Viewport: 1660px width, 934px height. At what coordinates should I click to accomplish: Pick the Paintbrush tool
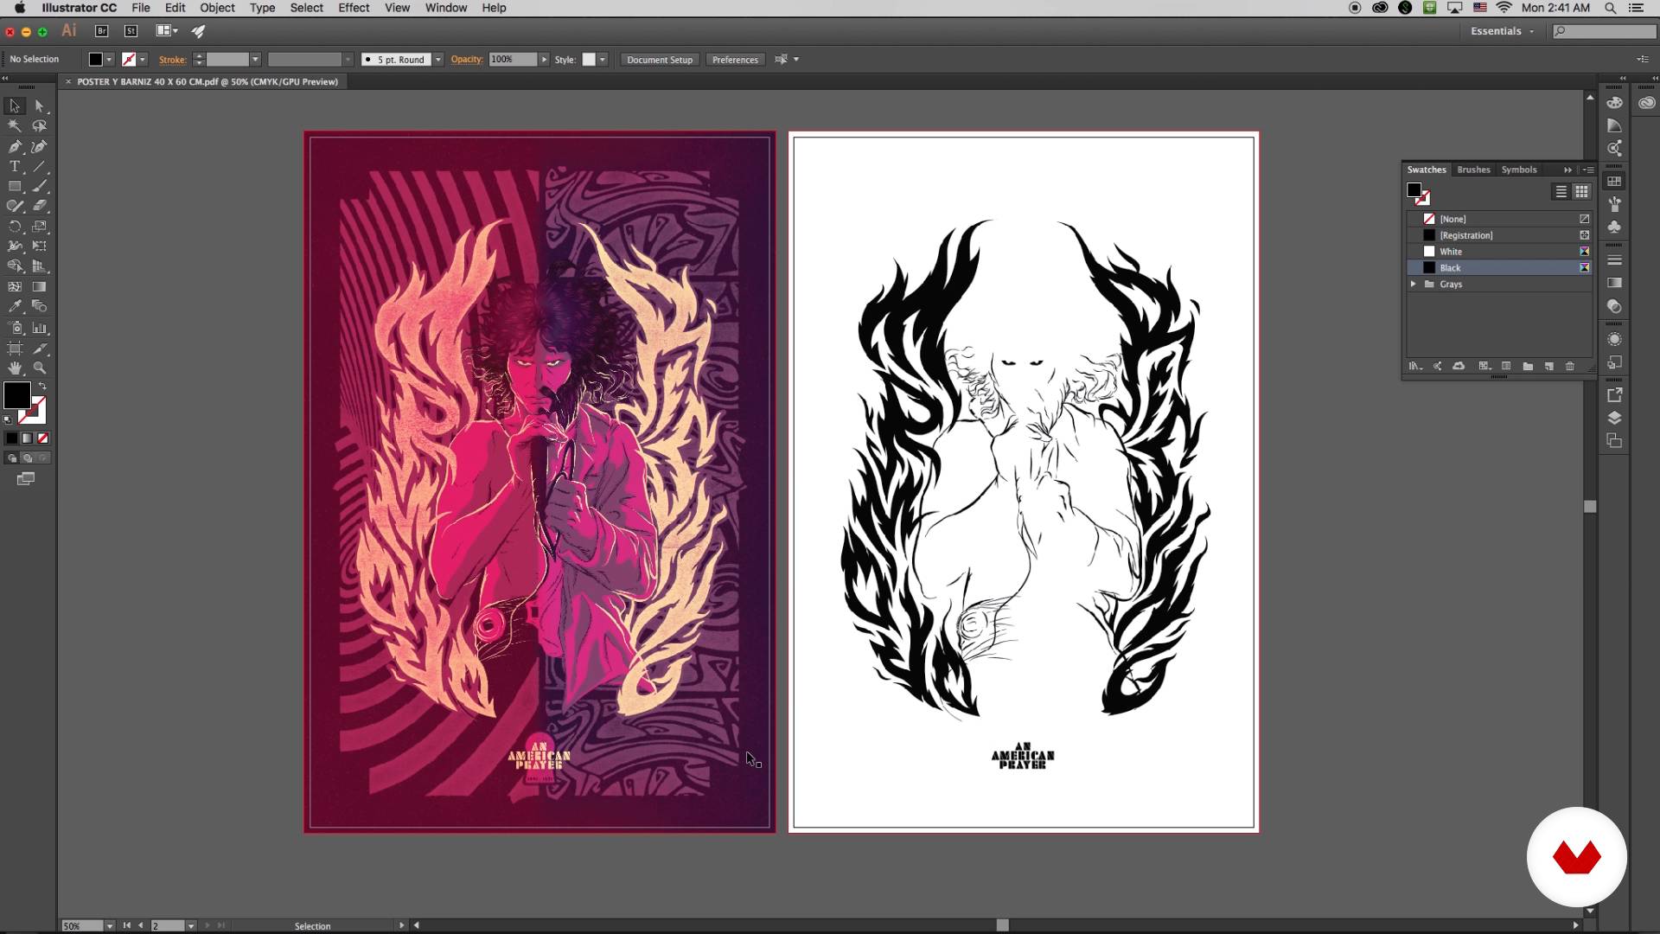point(40,187)
